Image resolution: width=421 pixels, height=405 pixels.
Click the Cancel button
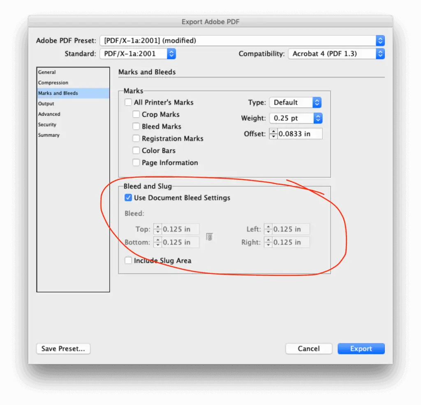309,349
